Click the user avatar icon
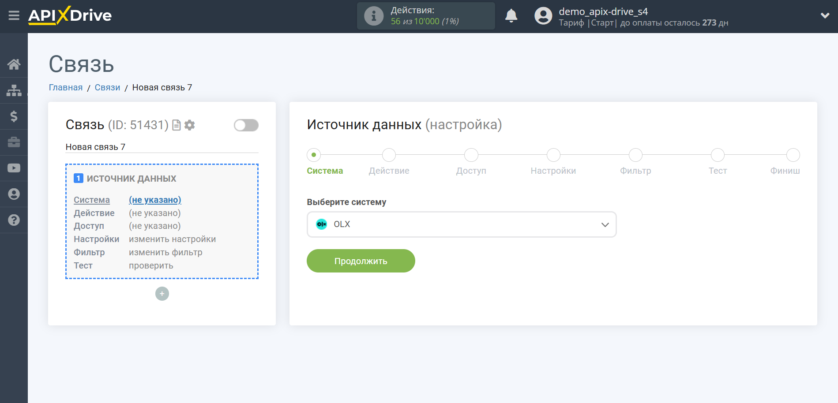 click(x=543, y=16)
